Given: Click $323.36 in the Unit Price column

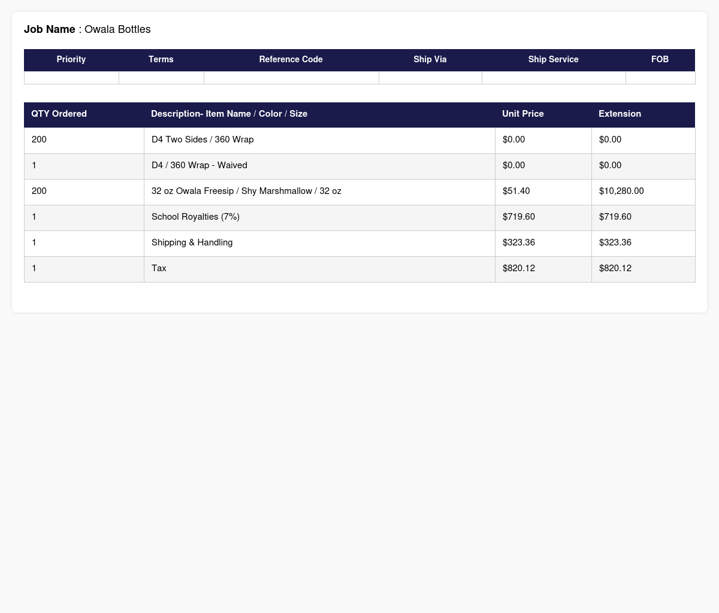Looking at the screenshot, I should pyautogui.click(x=519, y=242).
